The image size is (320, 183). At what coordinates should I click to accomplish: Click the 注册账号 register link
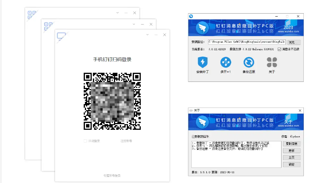(126, 141)
